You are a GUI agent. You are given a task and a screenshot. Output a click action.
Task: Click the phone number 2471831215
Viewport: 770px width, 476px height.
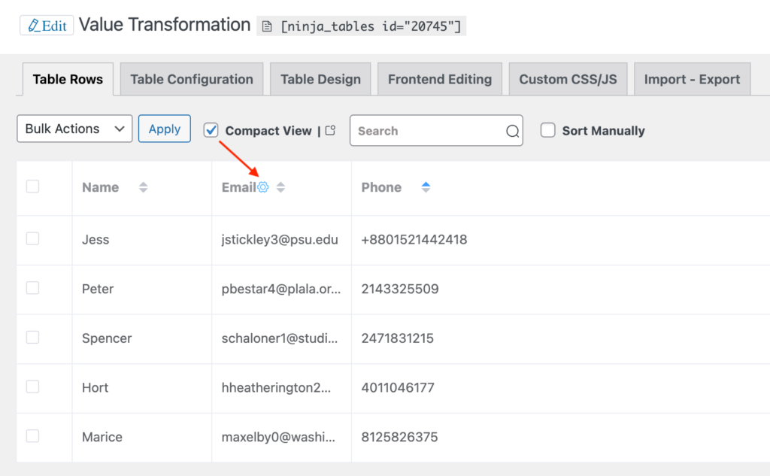pyautogui.click(x=397, y=338)
